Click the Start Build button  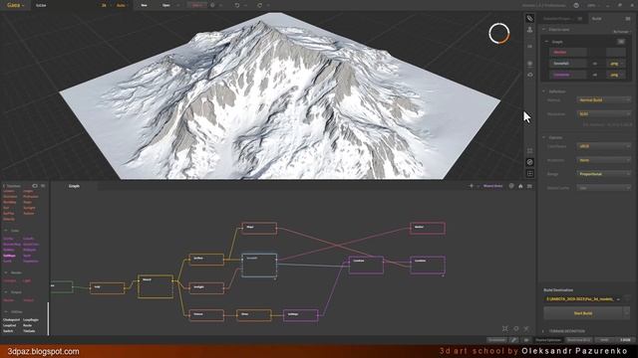pyautogui.click(x=583, y=313)
